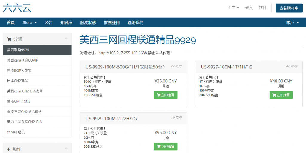Open 公告 announcements menu item
This screenshot has height=153, width=306.
(x=49, y=22)
